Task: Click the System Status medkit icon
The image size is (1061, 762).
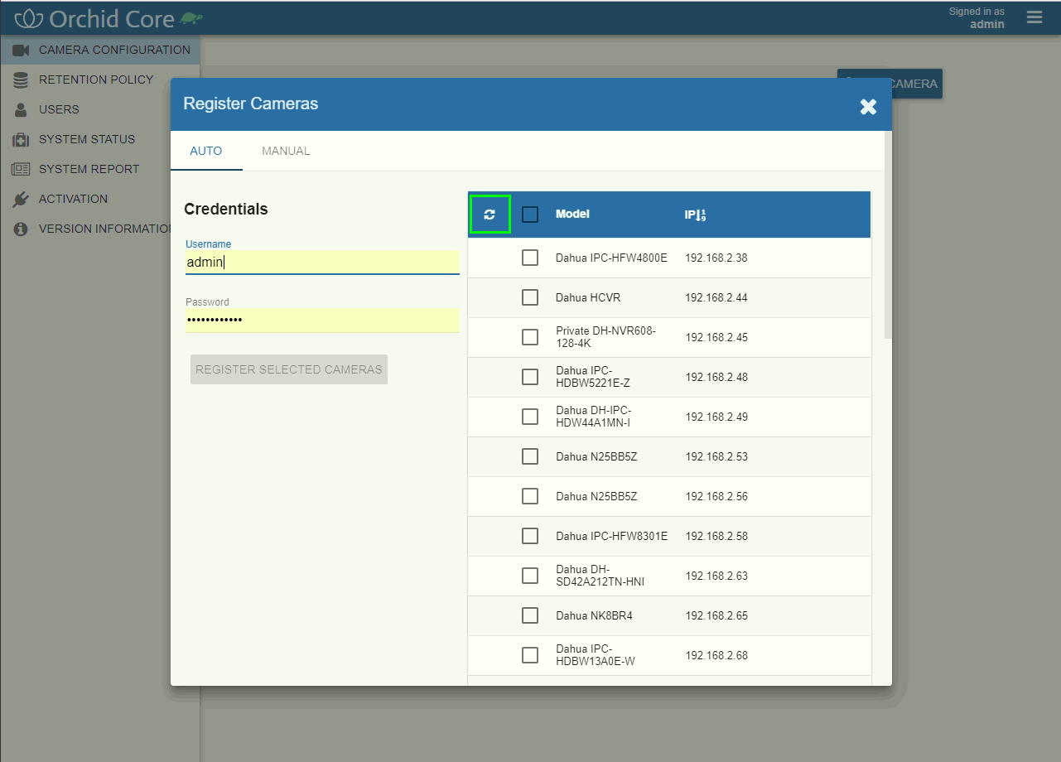Action: (x=21, y=140)
